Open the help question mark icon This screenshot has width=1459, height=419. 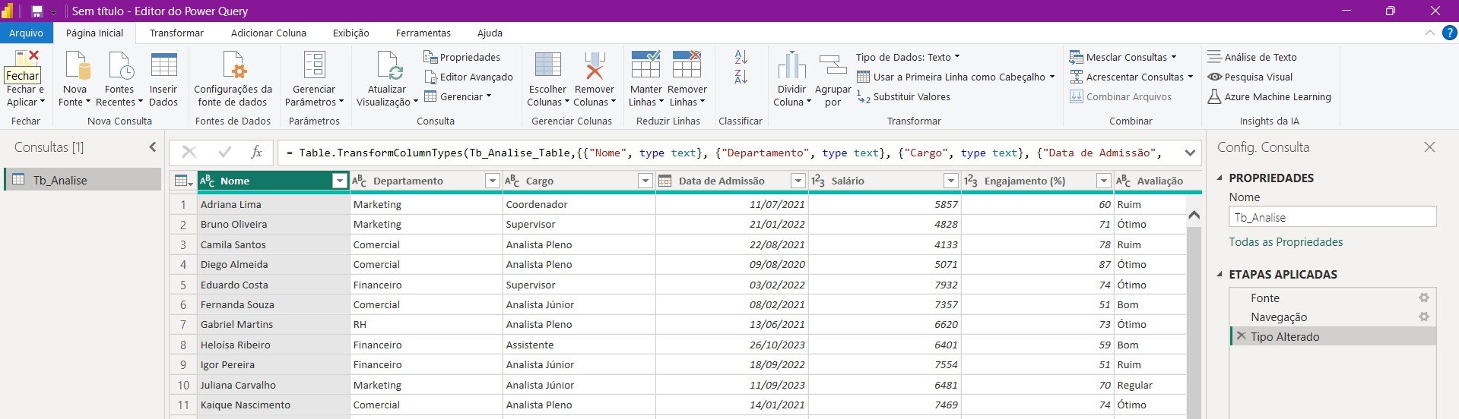(1450, 33)
